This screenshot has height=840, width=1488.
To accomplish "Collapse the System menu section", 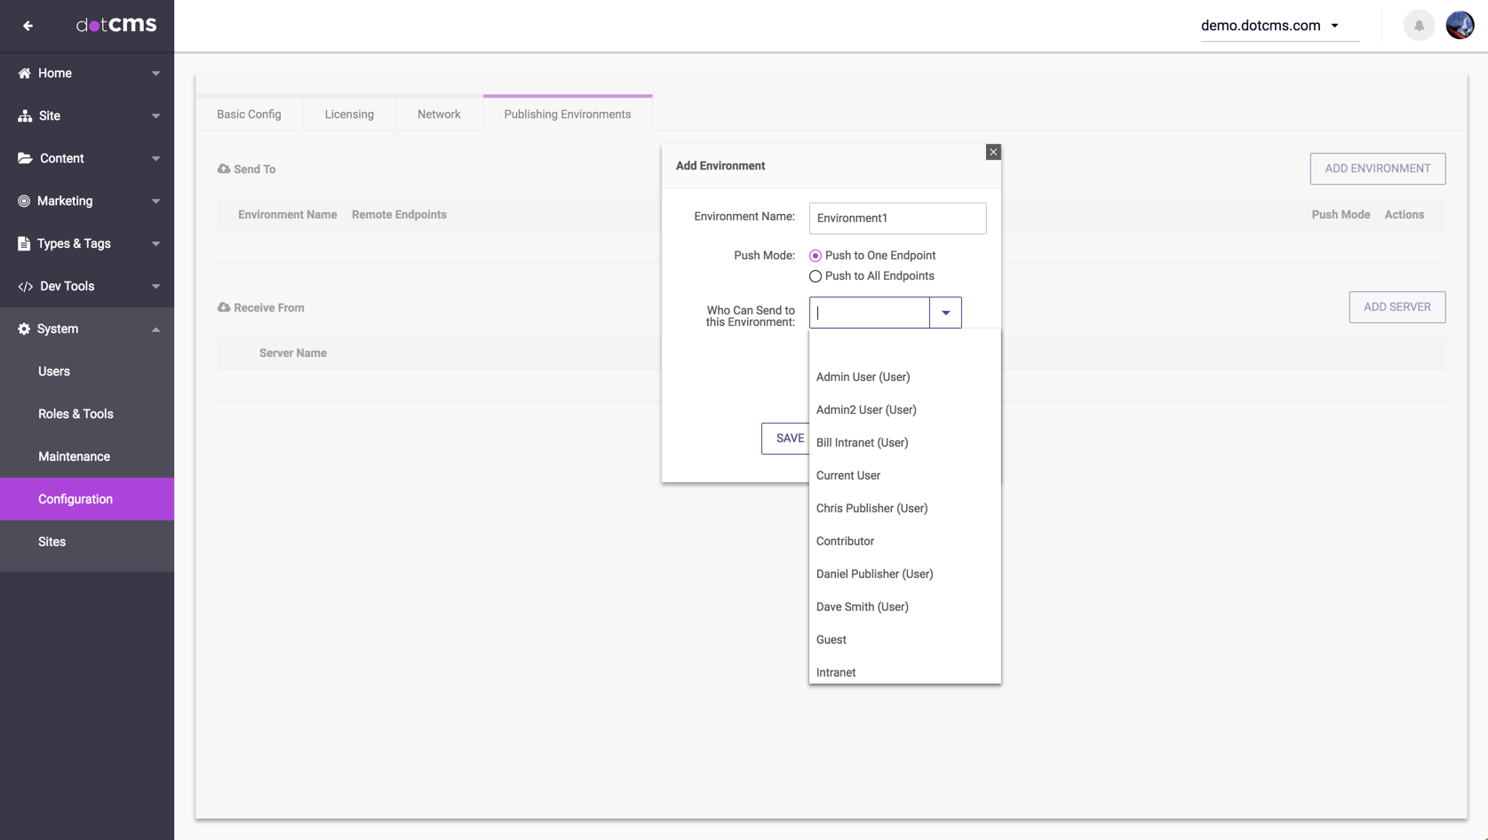I will pyautogui.click(x=155, y=329).
